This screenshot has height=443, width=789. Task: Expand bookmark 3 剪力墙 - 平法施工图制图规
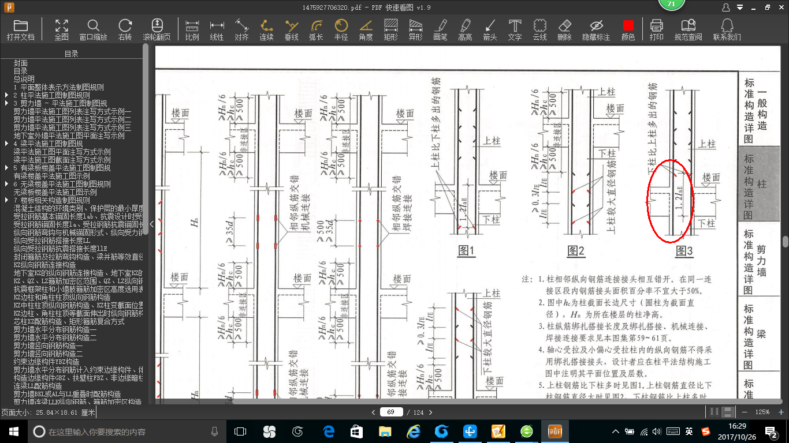coord(5,103)
